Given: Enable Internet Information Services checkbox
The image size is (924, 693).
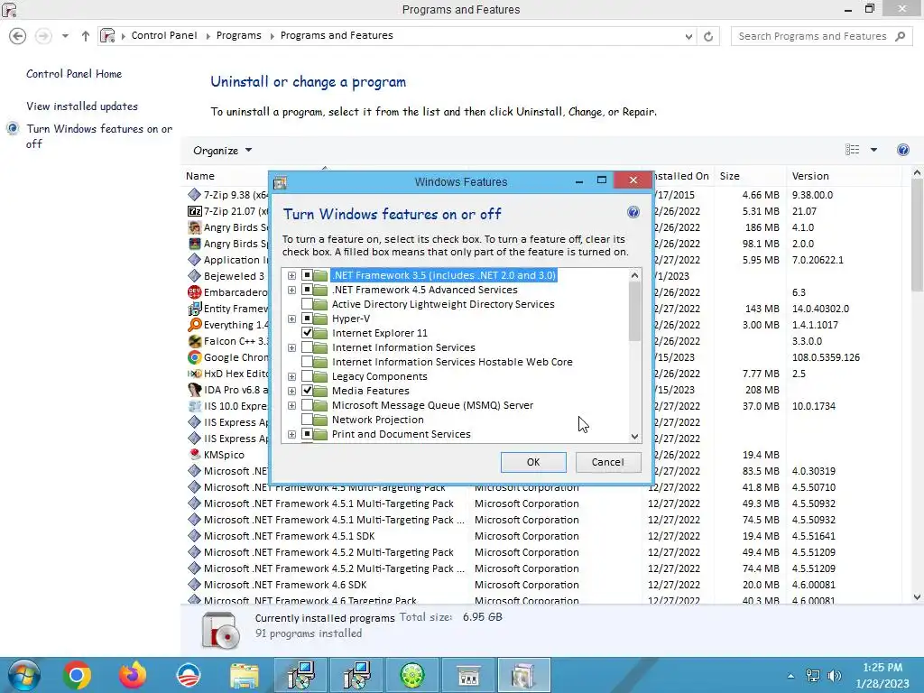Looking at the screenshot, I should (x=307, y=347).
